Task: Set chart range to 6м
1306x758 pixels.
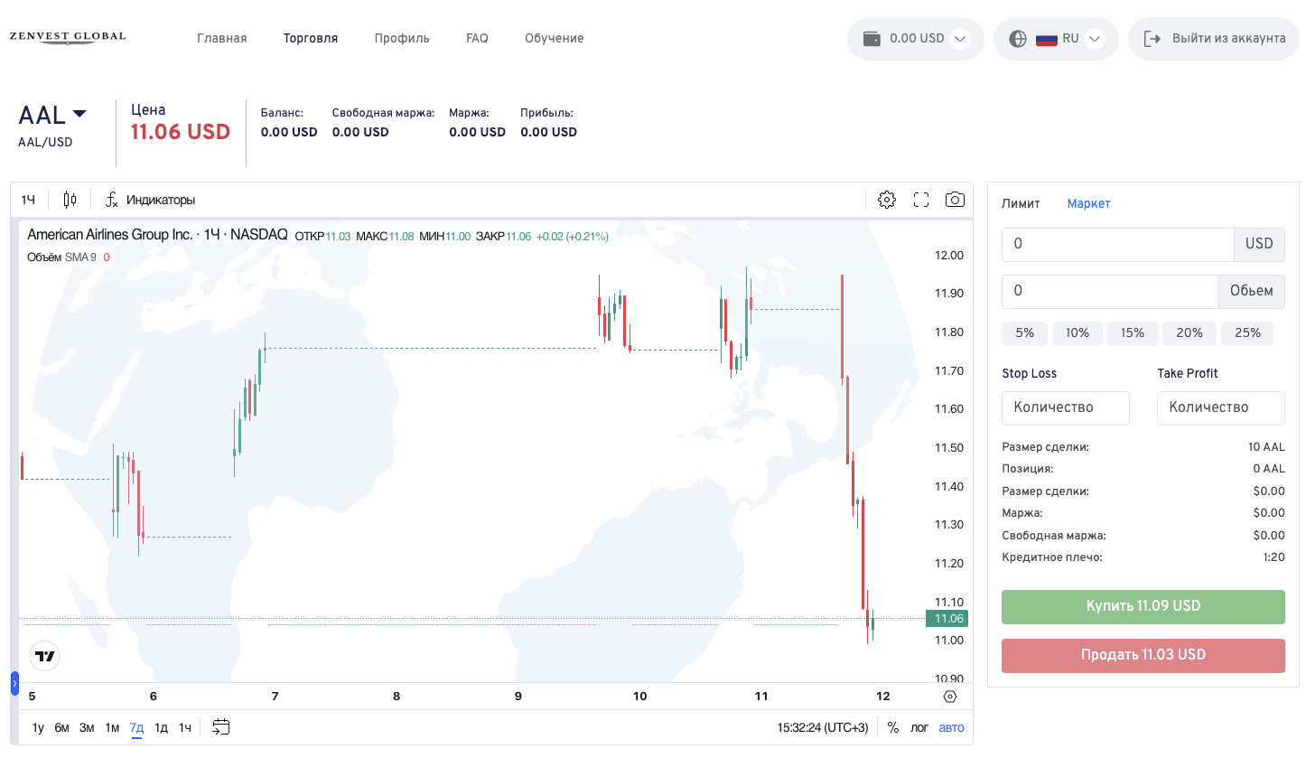Action: 62,727
